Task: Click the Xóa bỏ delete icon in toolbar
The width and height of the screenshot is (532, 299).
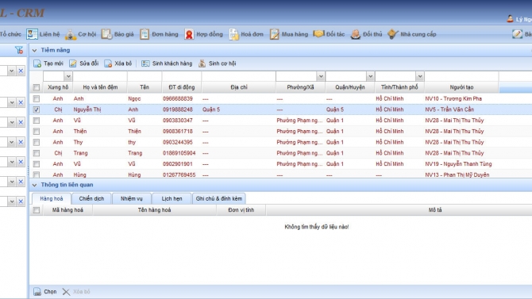Action: (108, 63)
